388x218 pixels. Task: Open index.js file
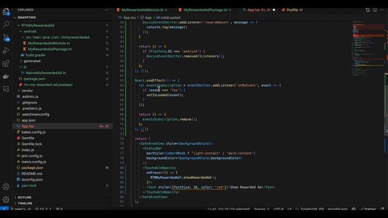tap(27, 150)
